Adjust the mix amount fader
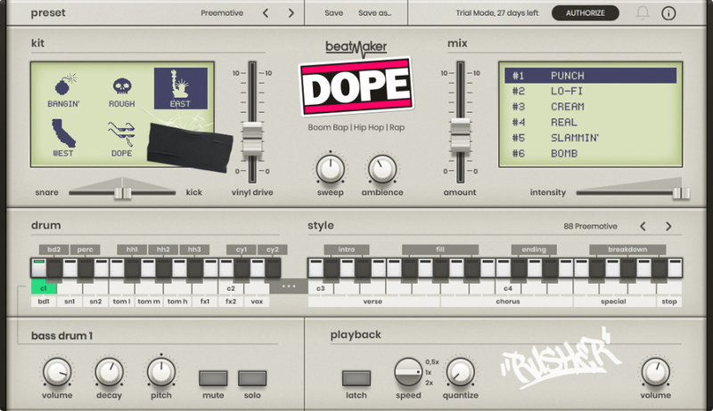The width and height of the screenshot is (713, 411). (x=460, y=134)
